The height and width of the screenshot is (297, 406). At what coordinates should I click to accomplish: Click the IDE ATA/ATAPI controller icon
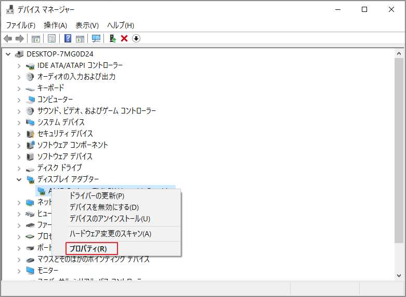[30, 66]
